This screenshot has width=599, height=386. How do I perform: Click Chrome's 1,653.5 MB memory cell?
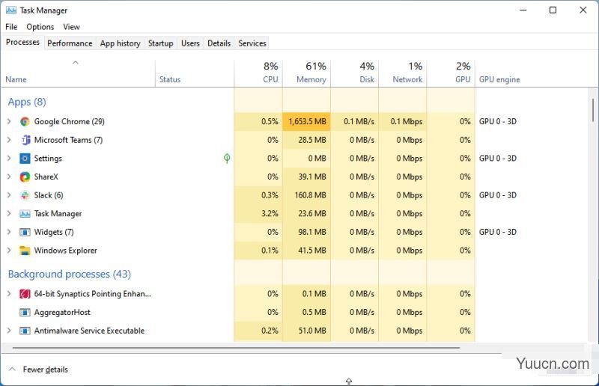point(306,121)
